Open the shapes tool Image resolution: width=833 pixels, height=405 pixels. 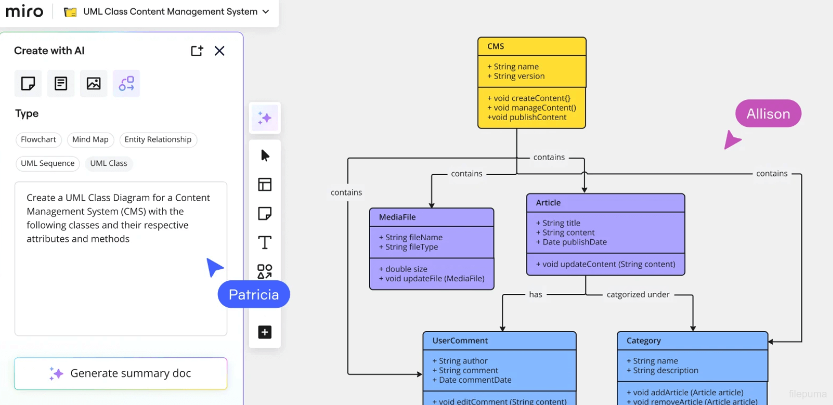[x=265, y=271]
